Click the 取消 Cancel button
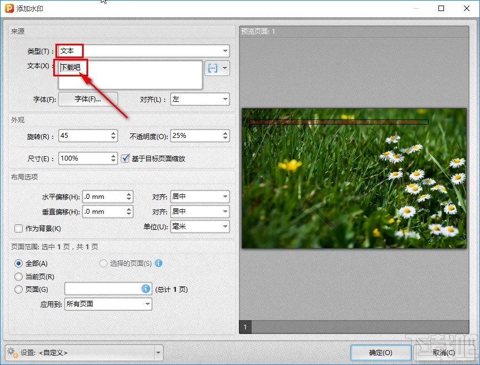 (443, 353)
